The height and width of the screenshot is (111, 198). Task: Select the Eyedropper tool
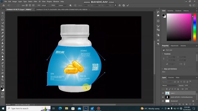click(2, 33)
